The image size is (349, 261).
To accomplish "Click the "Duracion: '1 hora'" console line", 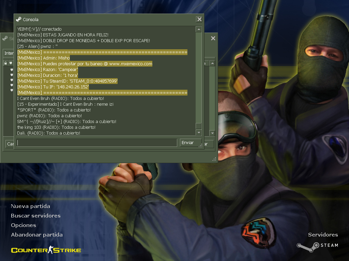I will [48, 75].
